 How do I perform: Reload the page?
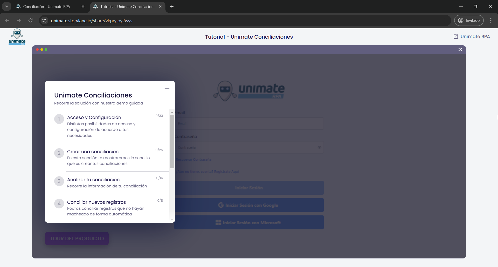pyautogui.click(x=30, y=20)
